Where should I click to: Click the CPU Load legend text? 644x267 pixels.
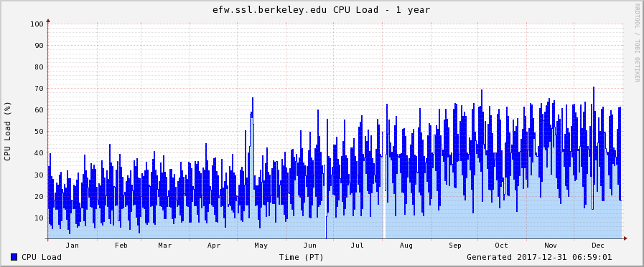(x=42, y=257)
